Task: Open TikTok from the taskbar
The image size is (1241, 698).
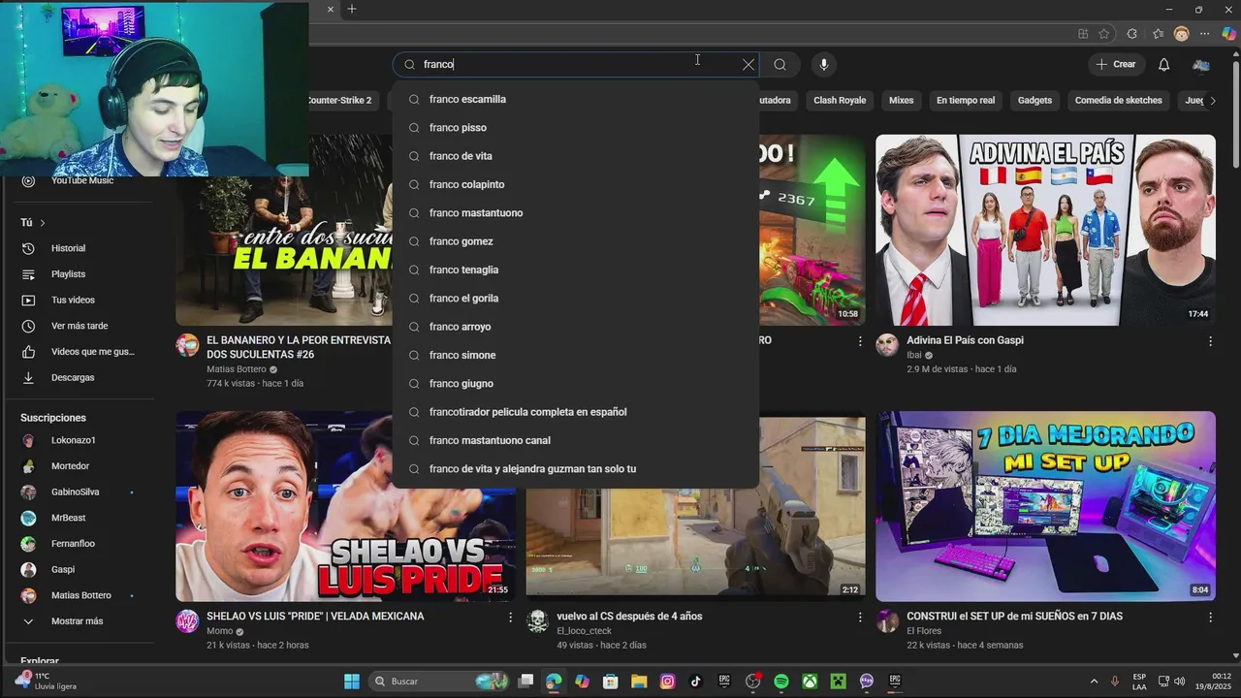Action: click(695, 682)
